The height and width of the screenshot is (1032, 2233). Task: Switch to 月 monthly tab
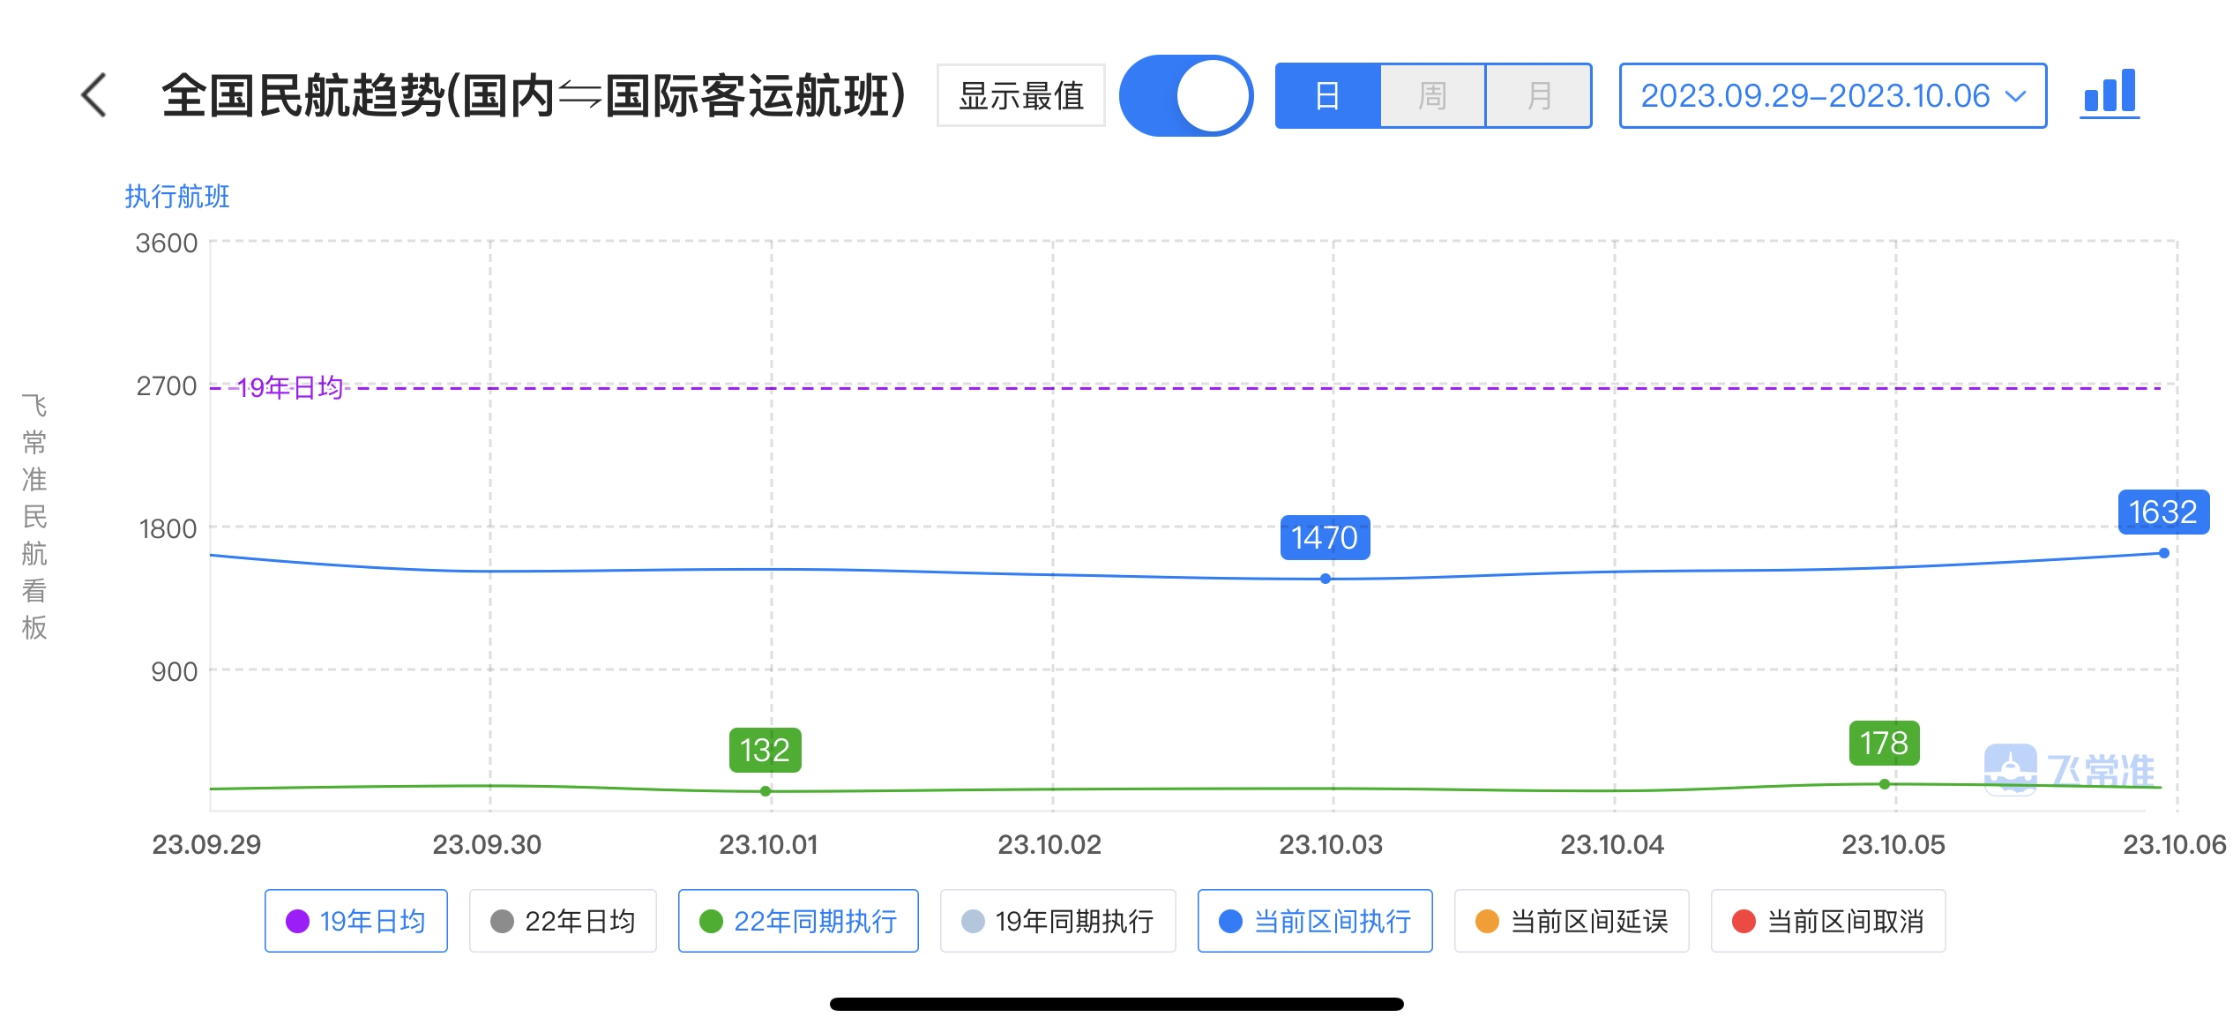pos(1539,95)
